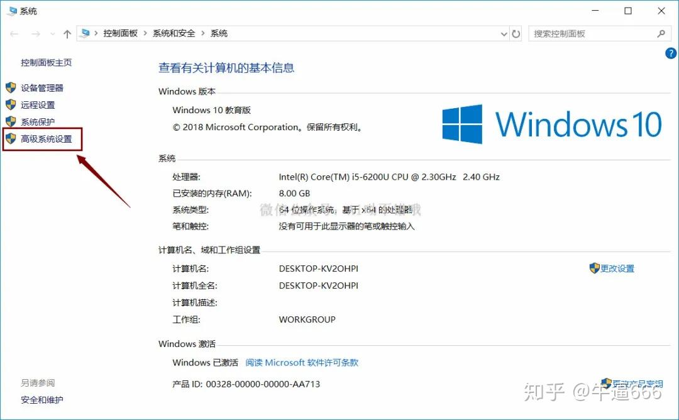Open 设备管理器 shield icon link

coord(11,88)
